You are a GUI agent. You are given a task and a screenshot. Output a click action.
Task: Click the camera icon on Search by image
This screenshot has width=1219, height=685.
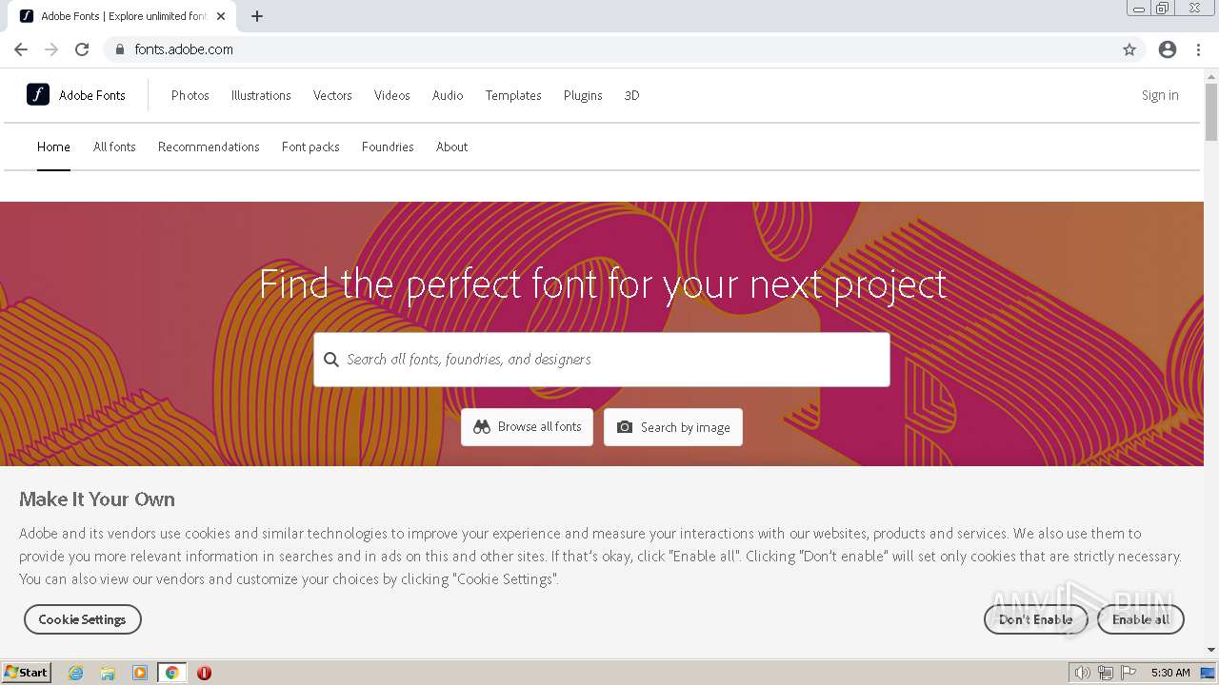point(625,427)
